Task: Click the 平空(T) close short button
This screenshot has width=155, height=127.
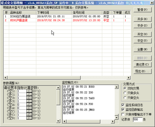Action: [142, 41]
